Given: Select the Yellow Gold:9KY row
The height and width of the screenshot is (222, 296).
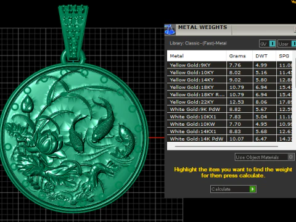Looking at the screenshot, I should [x=229, y=65].
